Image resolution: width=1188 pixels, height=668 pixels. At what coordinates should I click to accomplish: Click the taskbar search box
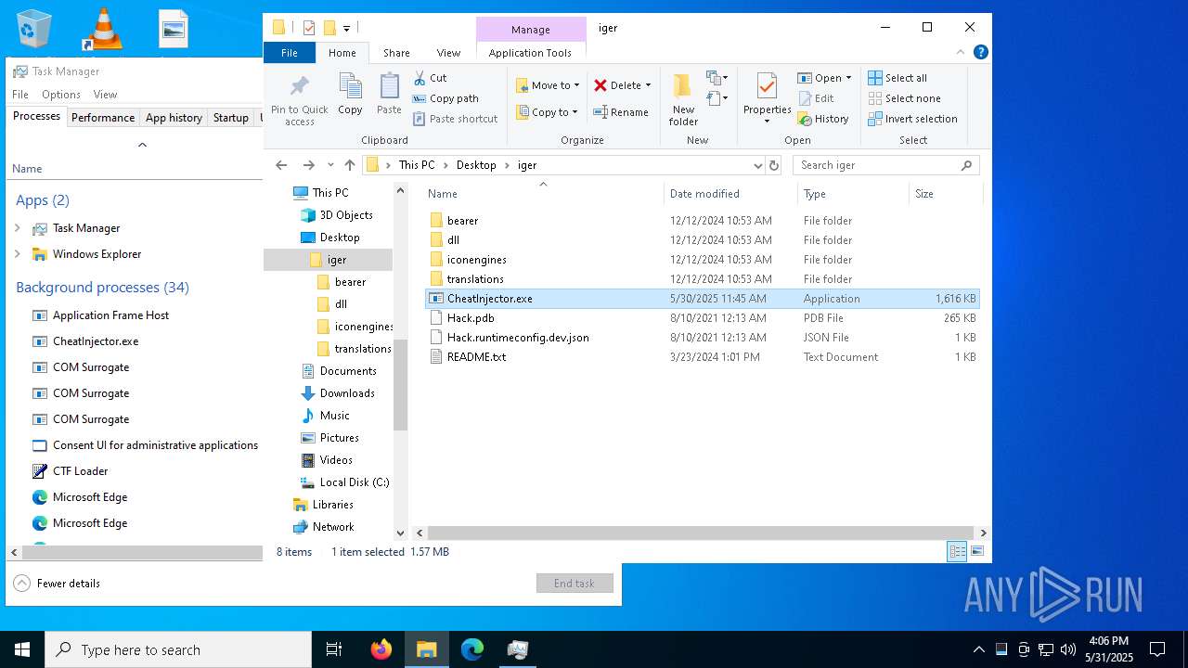pyautogui.click(x=178, y=649)
